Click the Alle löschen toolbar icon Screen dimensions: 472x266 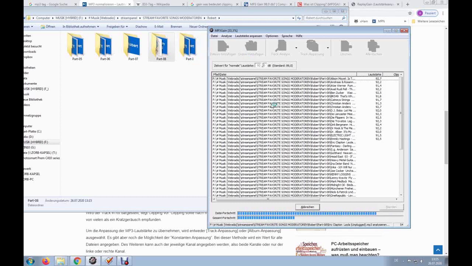(374, 48)
